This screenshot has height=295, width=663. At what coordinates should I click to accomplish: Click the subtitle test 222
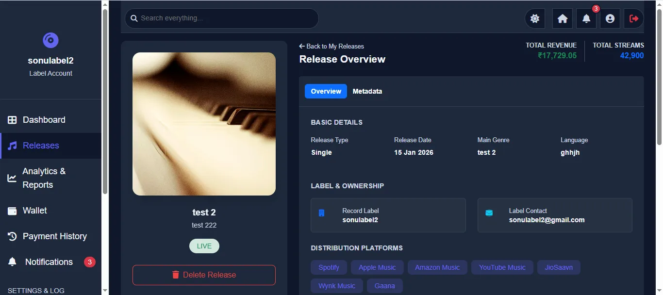204,225
